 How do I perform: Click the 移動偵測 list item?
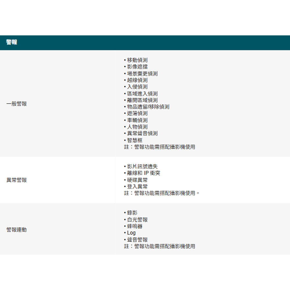[x=137, y=60]
